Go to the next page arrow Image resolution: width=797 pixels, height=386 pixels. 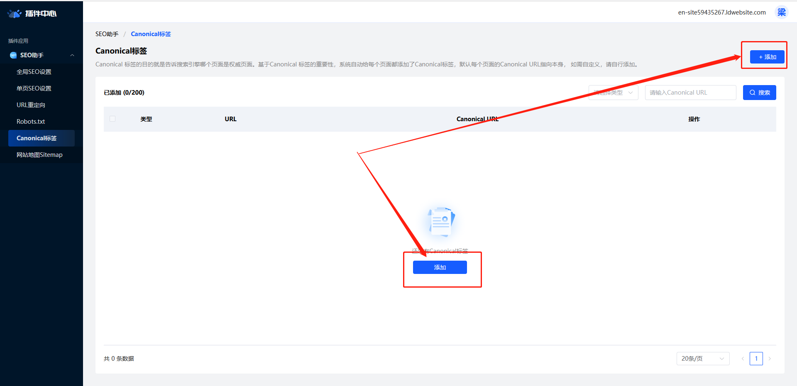[x=769, y=359]
